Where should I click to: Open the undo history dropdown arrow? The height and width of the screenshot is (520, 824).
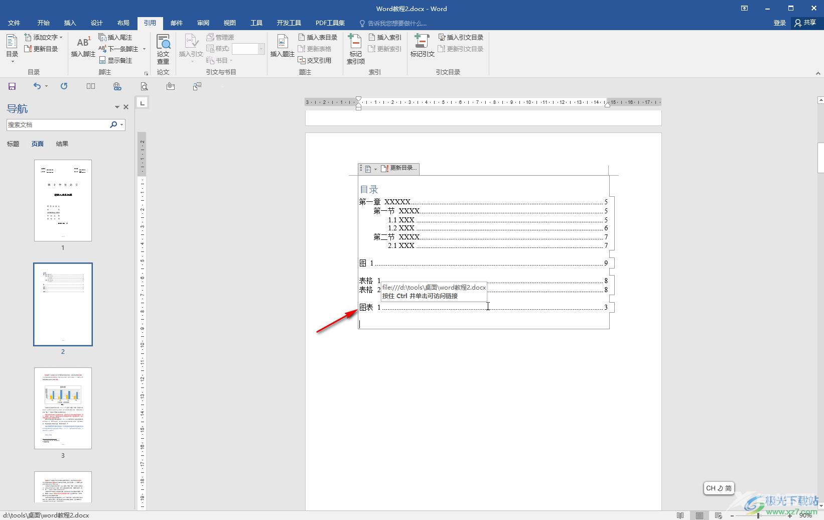coord(46,86)
